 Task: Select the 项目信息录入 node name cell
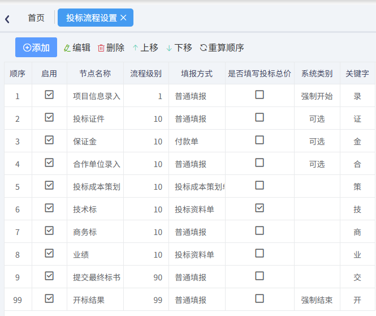click(x=95, y=96)
